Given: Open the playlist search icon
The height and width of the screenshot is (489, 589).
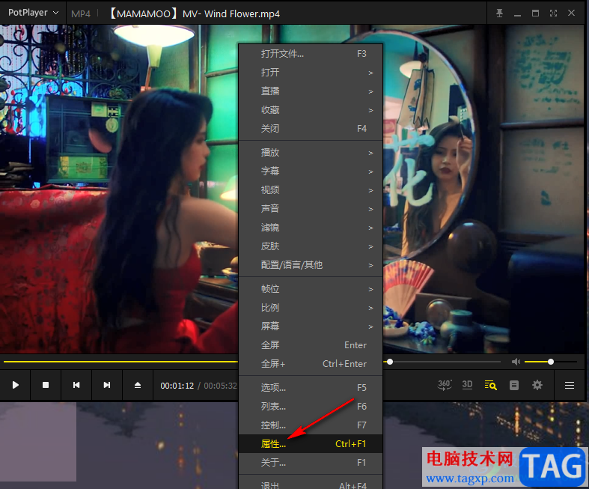Looking at the screenshot, I should click(490, 385).
